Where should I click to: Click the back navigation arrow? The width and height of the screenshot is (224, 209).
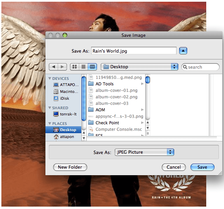pos(53,67)
